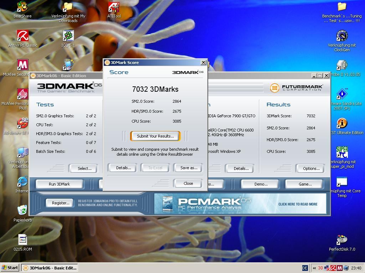Click the 3DMark06 taskbar button
This screenshot has width=365, height=273.
50,268
